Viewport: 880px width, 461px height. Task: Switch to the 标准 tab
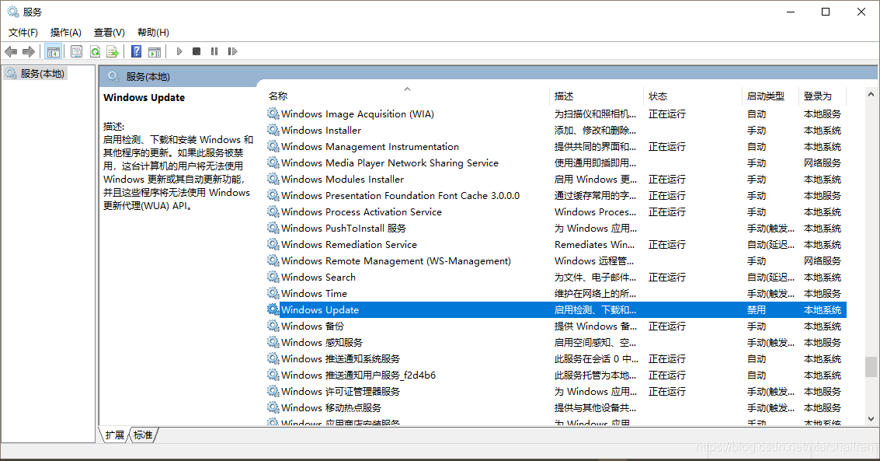pos(143,435)
